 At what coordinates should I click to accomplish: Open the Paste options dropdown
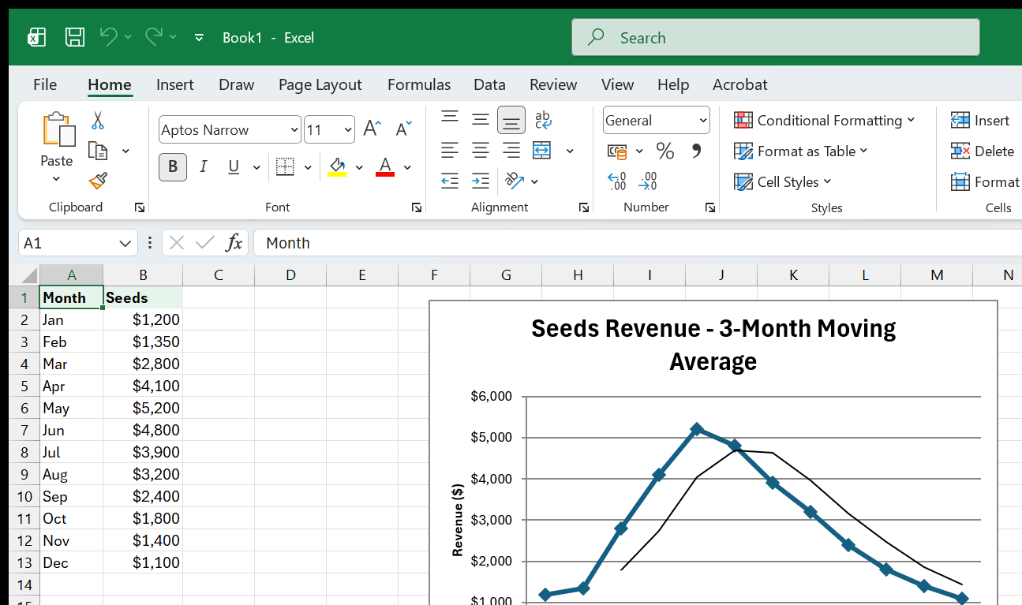[x=56, y=179]
